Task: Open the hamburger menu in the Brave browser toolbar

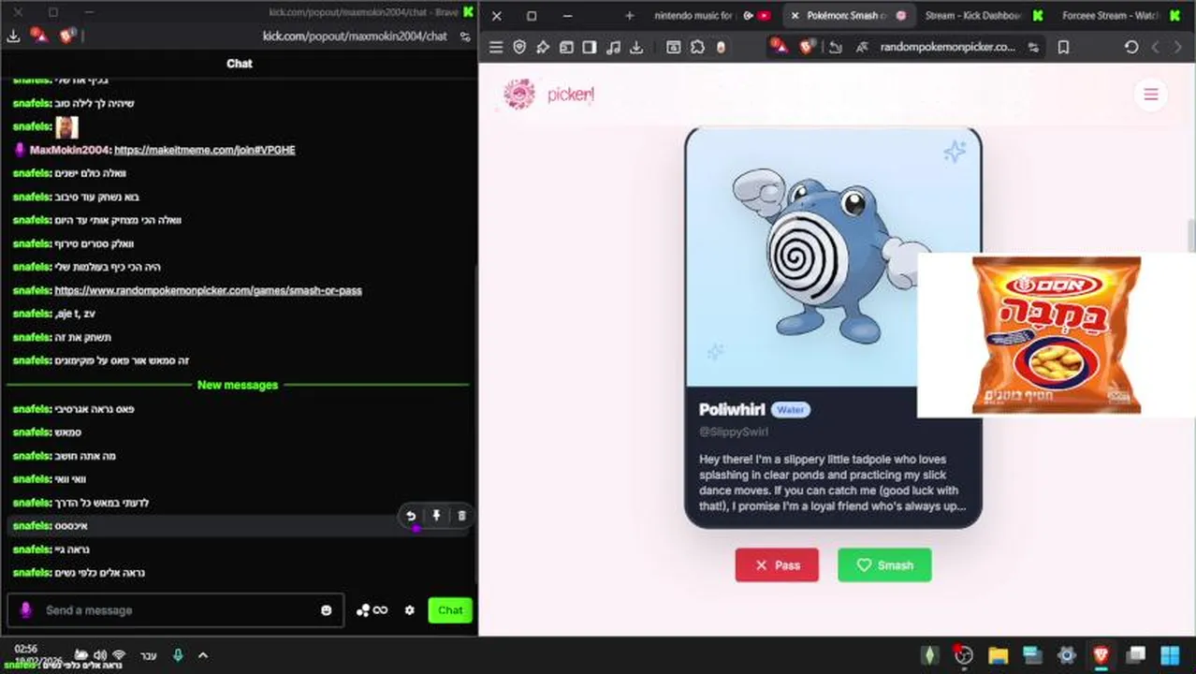Action: point(496,47)
